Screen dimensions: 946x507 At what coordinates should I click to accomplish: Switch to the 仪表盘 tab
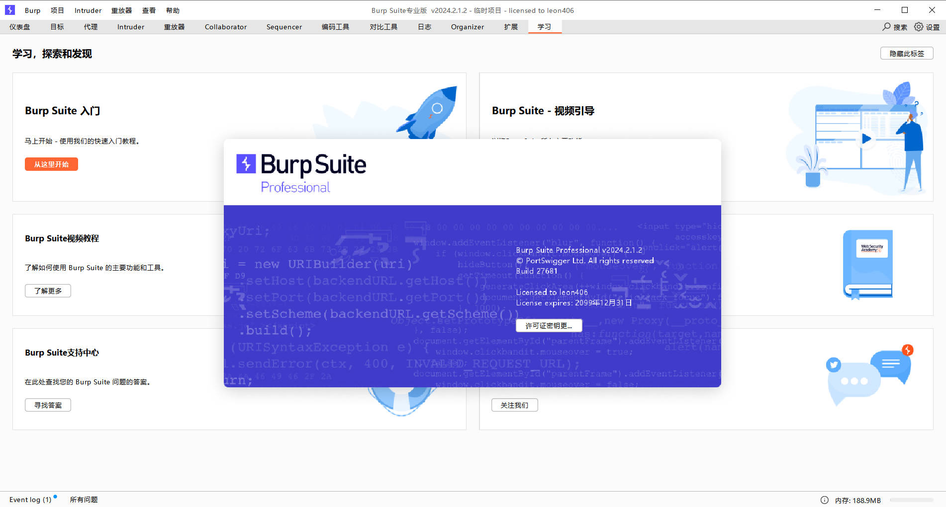20,27
